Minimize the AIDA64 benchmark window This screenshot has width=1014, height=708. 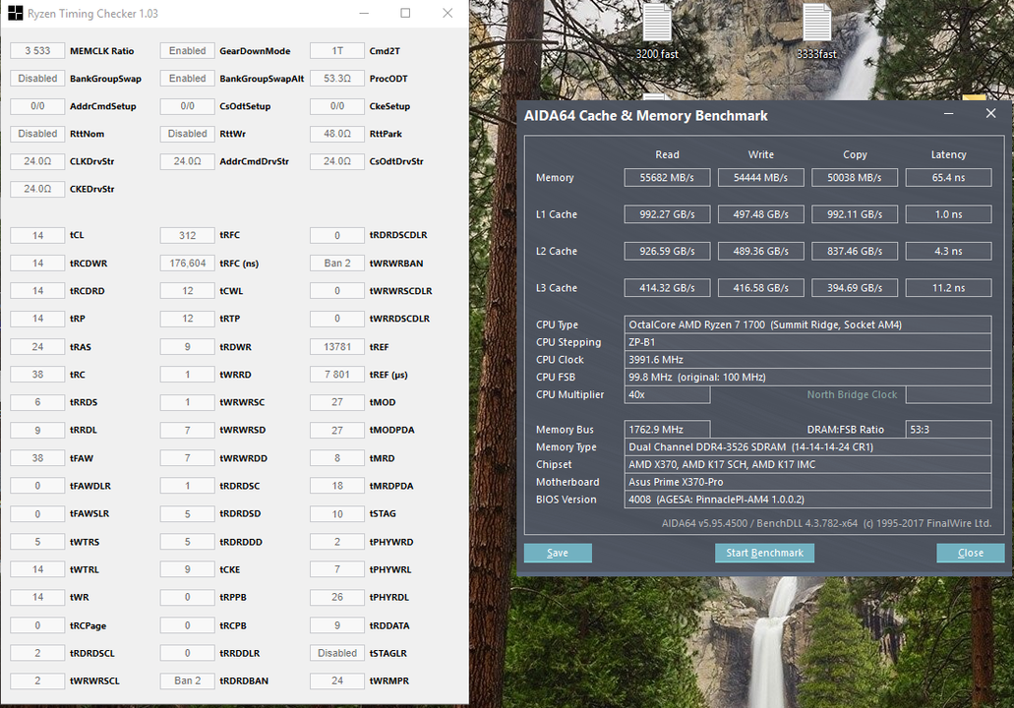pyautogui.click(x=948, y=114)
